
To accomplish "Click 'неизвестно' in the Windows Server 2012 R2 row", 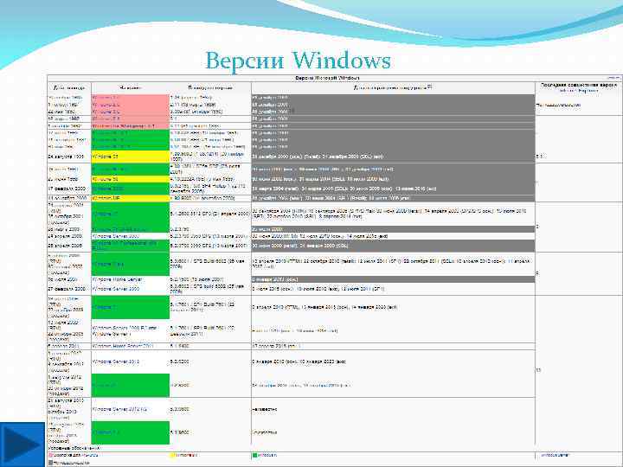I will click(x=265, y=409).
